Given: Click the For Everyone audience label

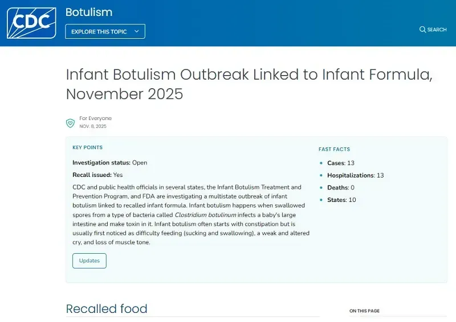Looking at the screenshot, I should tap(95, 118).
